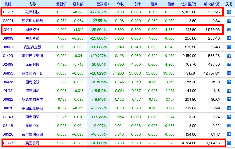This screenshot has width=235, height=149.
Task: Sort by 成交量/万 column header
Action: tap(188, 4)
